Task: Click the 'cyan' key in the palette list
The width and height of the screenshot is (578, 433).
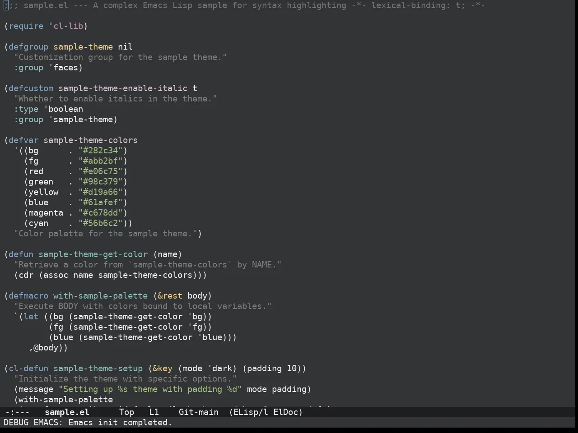Action: pos(38,223)
